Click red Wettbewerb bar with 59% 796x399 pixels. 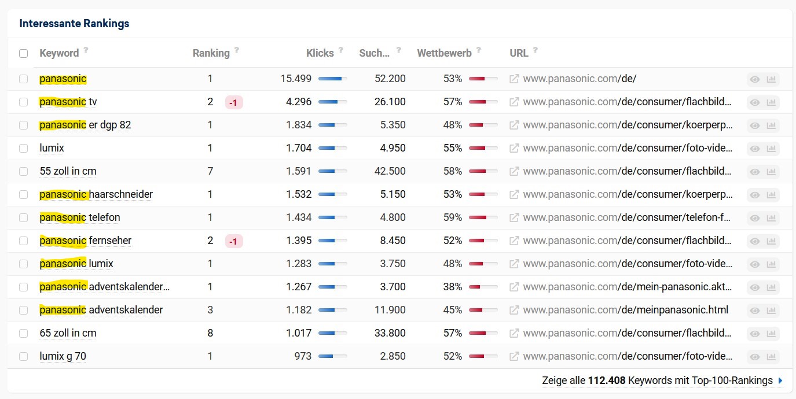[x=483, y=217]
